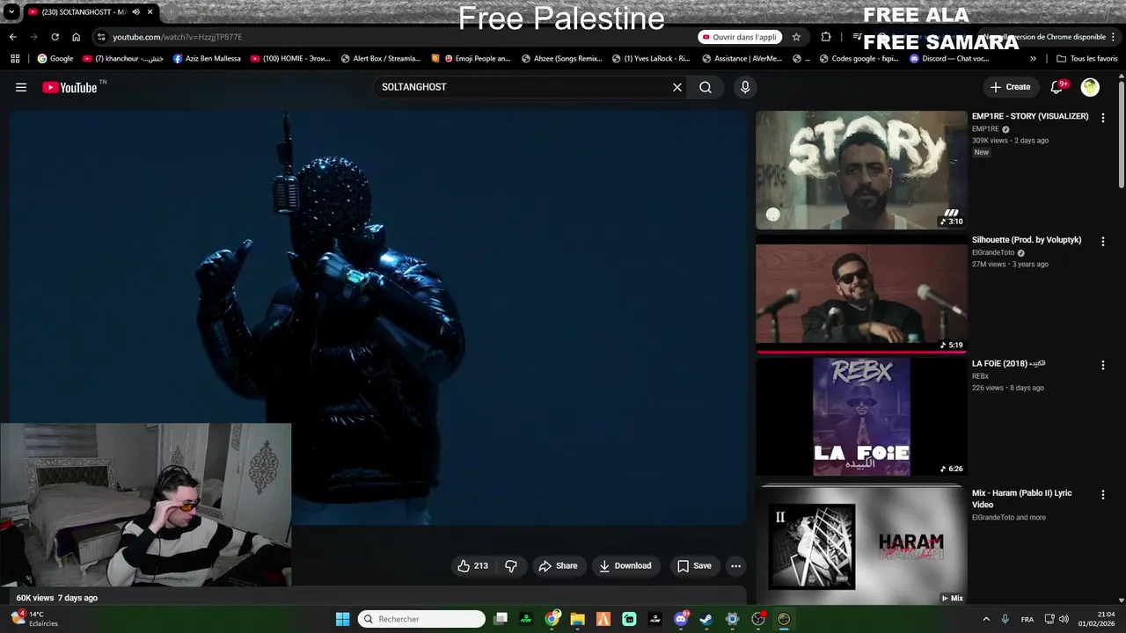Open Chrome from the taskbar

coord(552,619)
